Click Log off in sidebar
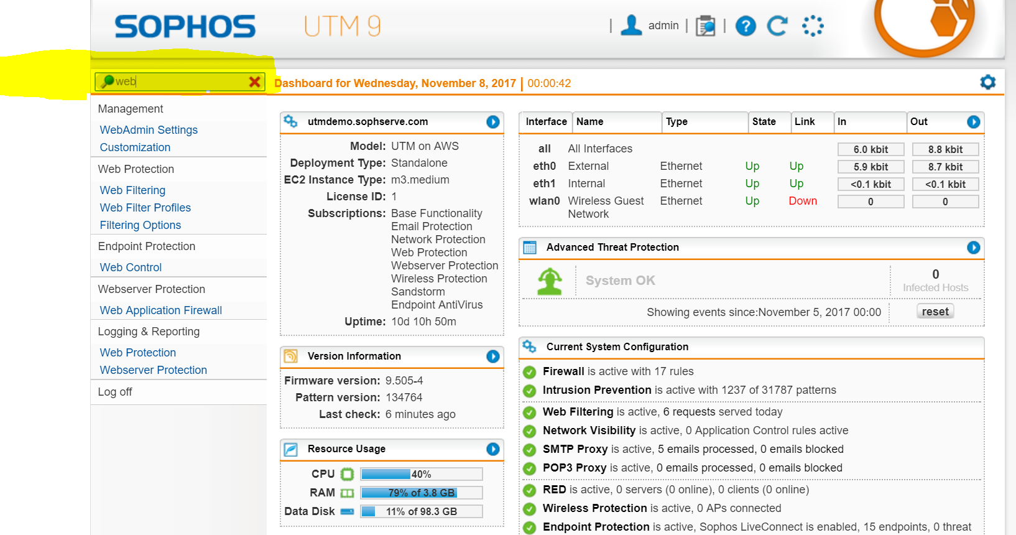 click(115, 392)
